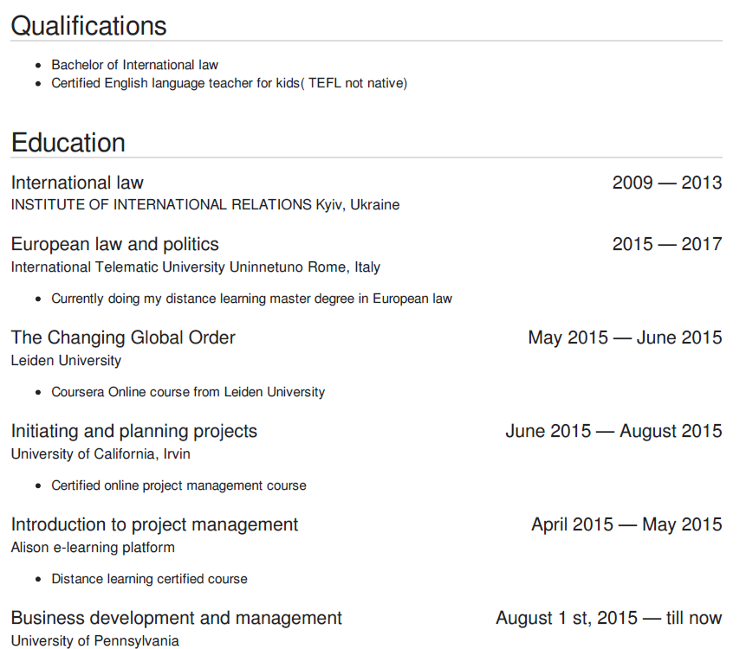Select Certified online project management course bullet
The width and height of the screenshot is (746, 649).
click(178, 485)
